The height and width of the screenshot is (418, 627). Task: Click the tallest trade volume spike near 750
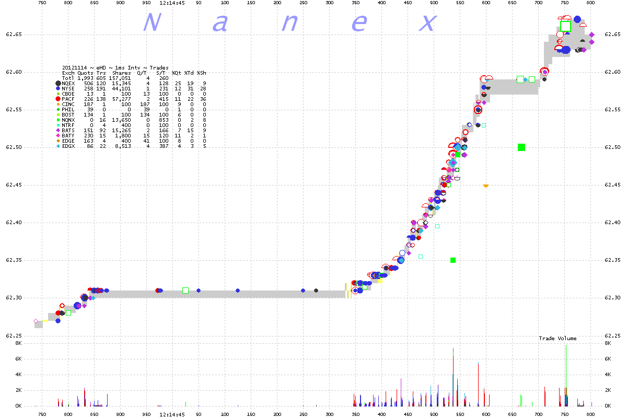point(566,375)
